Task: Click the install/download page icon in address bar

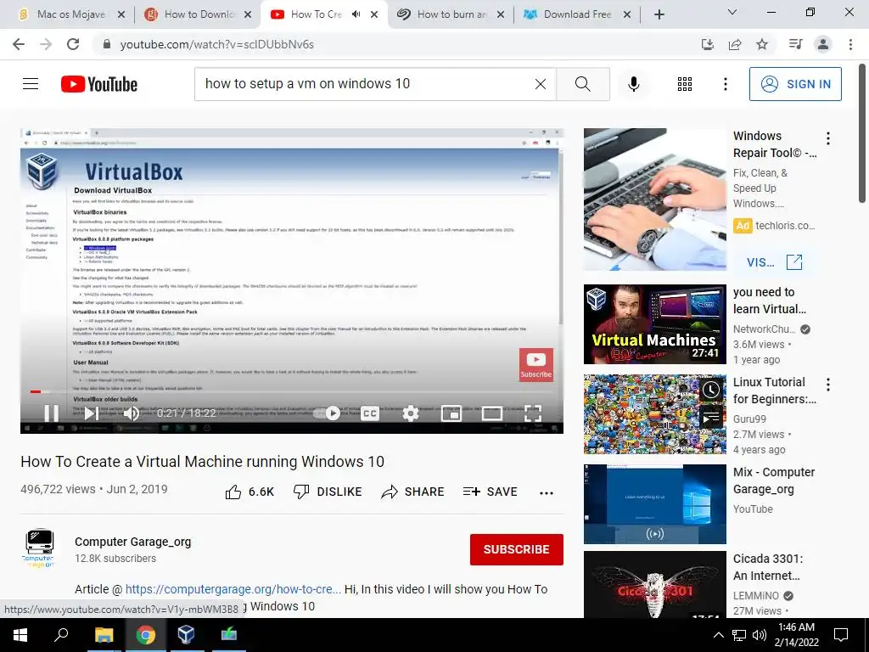Action: (x=708, y=44)
